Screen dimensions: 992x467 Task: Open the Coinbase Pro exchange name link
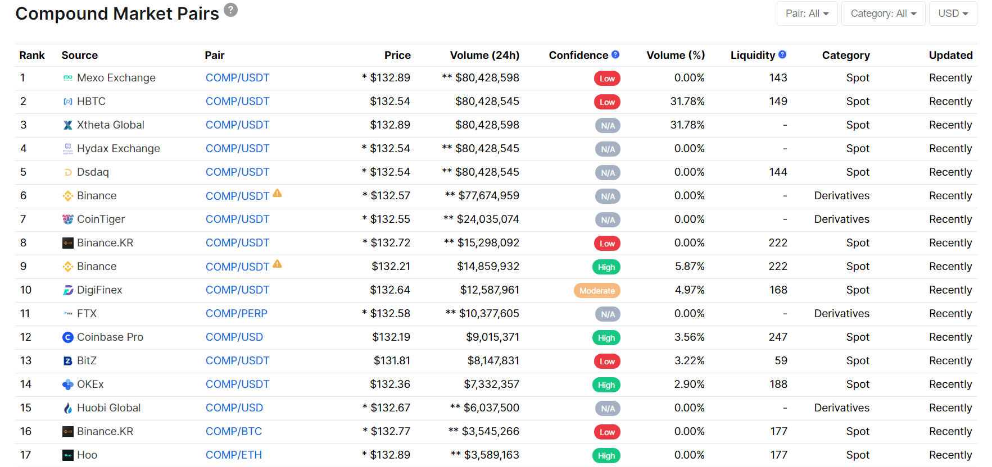coord(110,337)
